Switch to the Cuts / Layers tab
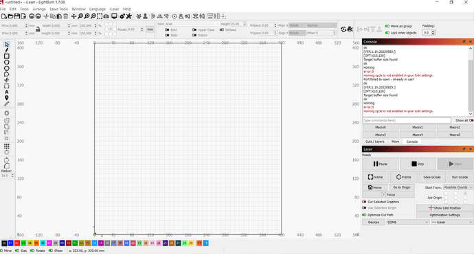The height and width of the screenshot is (254, 474). 375,141
